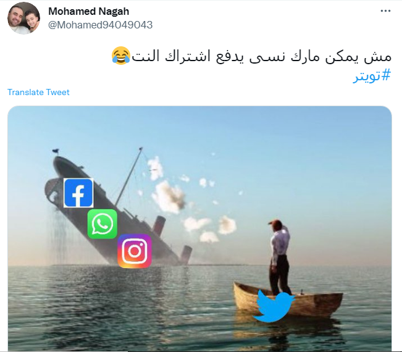Click the handle @Mohamed94049043
Image resolution: width=402 pixels, height=352 pixels.
tap(100, 25)
